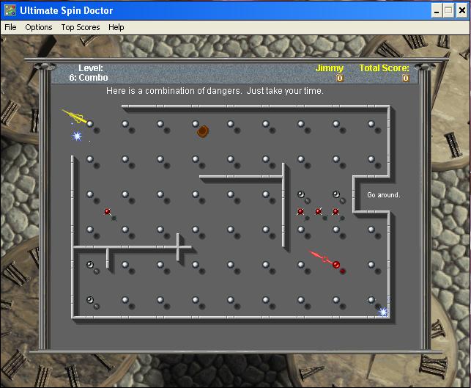
Task: Click the Ultimate Spin Doctor title bar icon
Action: (x=9, y=10)
